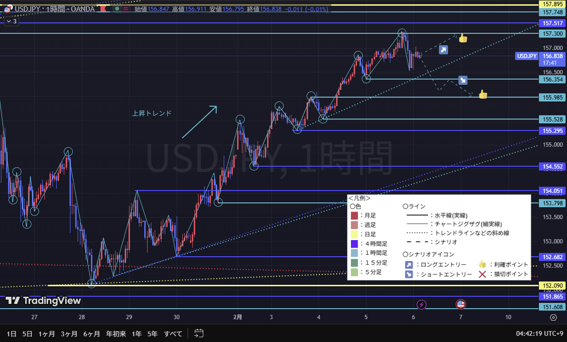Click the yellow 157.895 price level label

(x=551, y=4)
